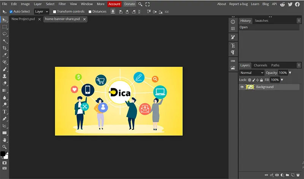Select the Lasso tool
Viewport: 304px width, 179px height.
click(x=5, y=34)
